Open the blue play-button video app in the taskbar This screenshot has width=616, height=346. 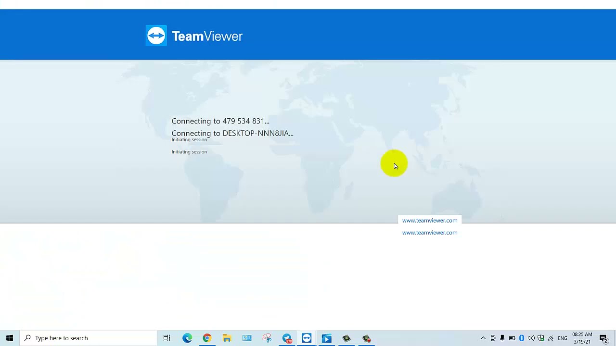coord(327,338)
